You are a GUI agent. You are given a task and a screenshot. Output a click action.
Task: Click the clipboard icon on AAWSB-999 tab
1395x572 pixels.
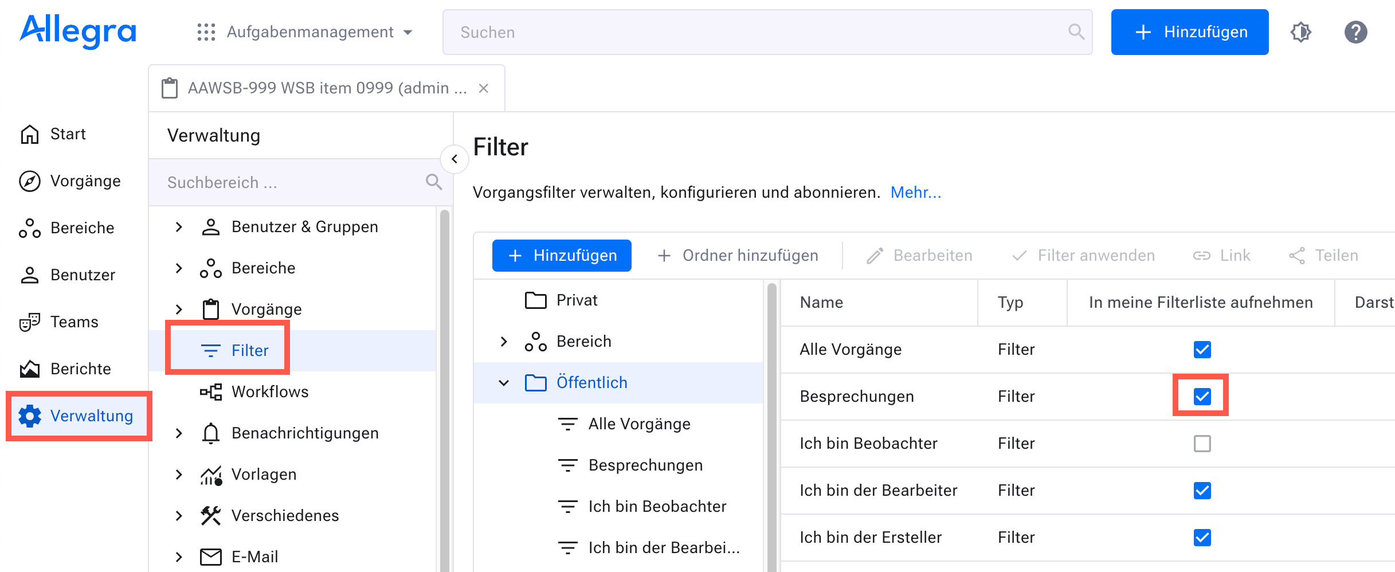point(170,88)
